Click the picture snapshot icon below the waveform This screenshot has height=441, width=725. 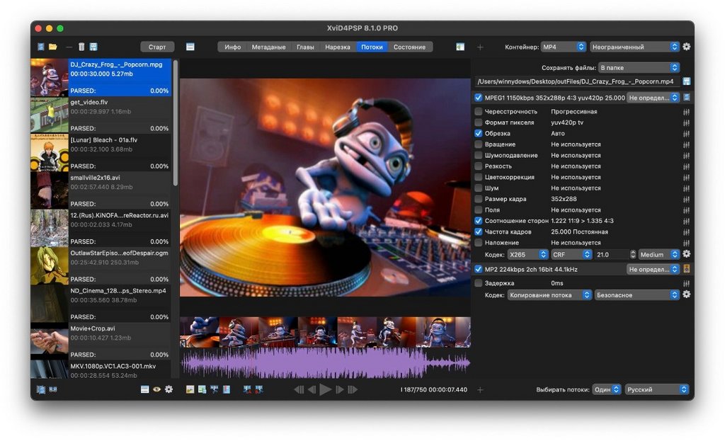(x=190, y=389)
